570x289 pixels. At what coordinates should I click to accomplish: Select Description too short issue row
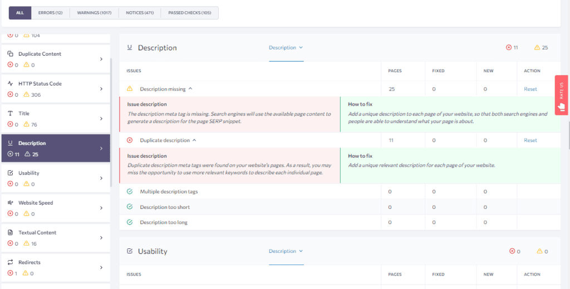pyautogui.click(x=340, y=207)
